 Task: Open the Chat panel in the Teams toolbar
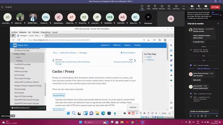tap(142, 7)
